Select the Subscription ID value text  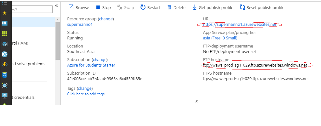tap(105, 79)
